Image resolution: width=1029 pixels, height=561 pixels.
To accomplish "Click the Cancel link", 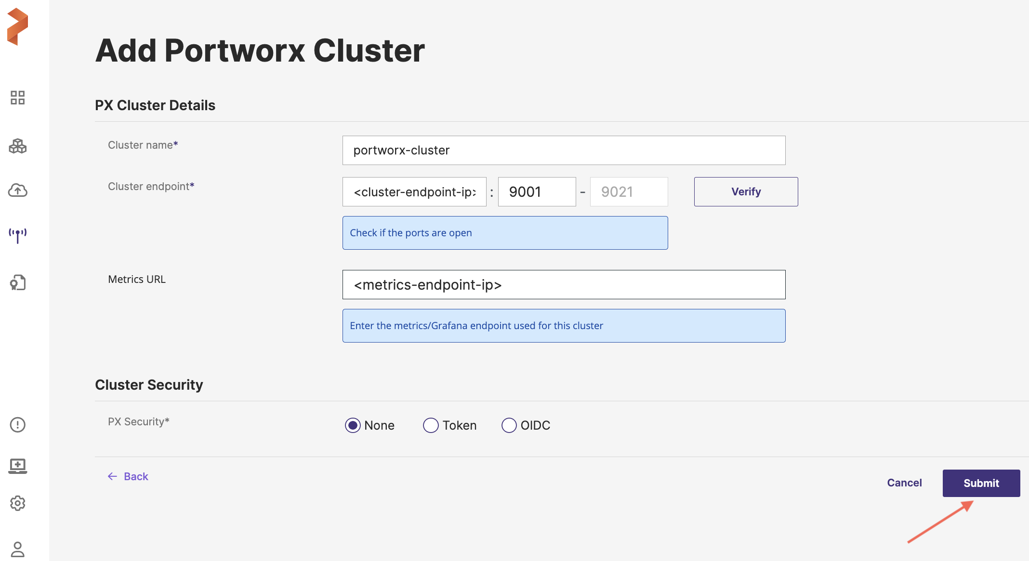I will tap(904, 483).
